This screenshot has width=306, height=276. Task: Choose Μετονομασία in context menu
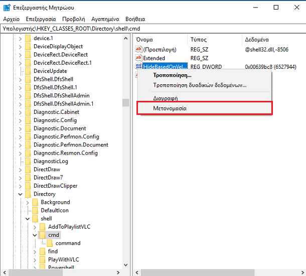(x=205, y=108)
